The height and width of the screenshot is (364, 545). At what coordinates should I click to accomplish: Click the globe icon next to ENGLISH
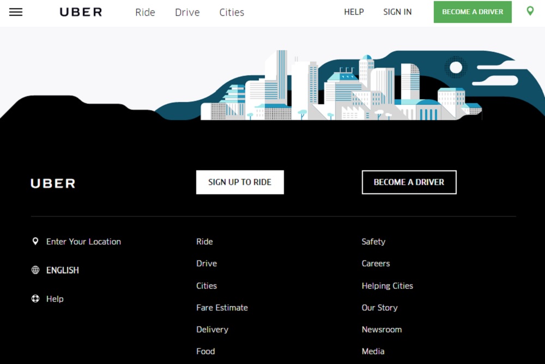click(x=35, y=270)
